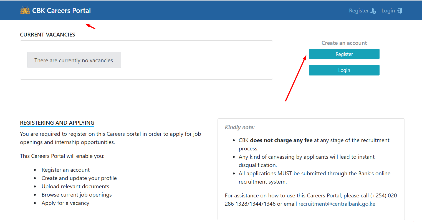The height and width of the screenshot is (222, 422).
Task: Open the Login link in the navbar
Action: pos(388,11)
